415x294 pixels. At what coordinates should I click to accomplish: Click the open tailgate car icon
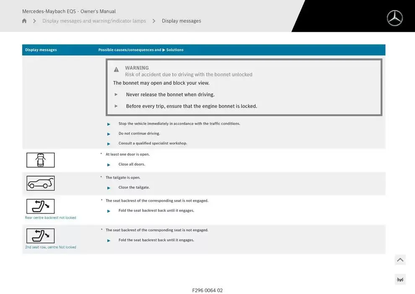tap(41, 183)
